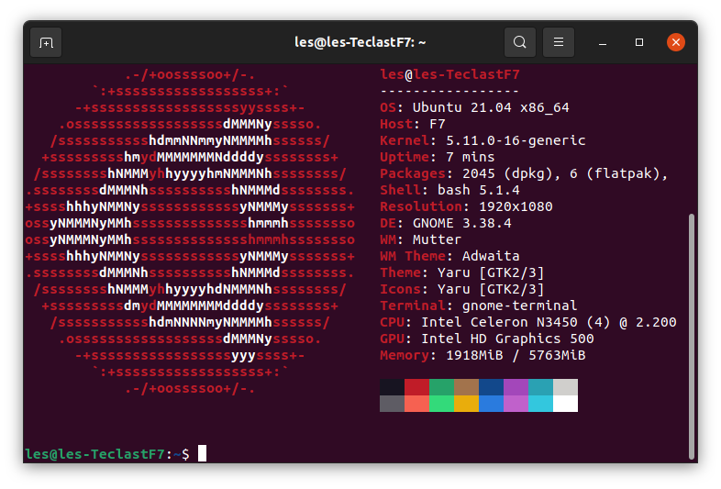Viewport: 721px width, 489px height.
Task: Click the WM Theme: Adwaita line
Action: (449, 256)
